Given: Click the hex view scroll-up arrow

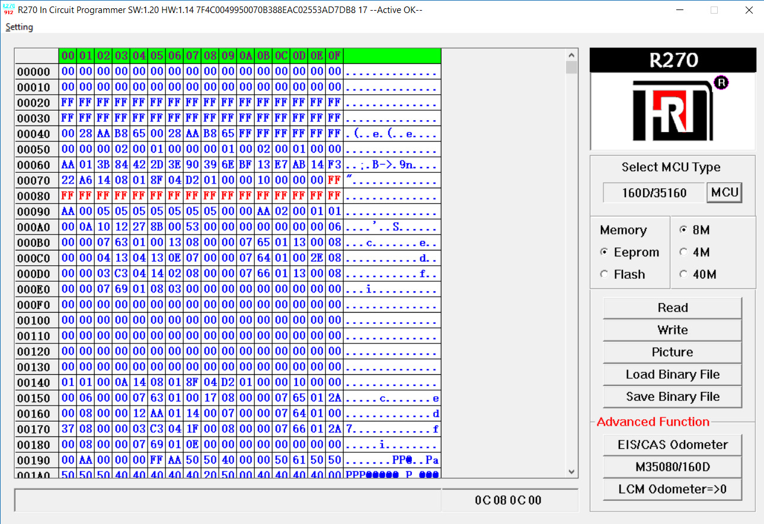Looking at the screenshot, I should coord(571,54).
